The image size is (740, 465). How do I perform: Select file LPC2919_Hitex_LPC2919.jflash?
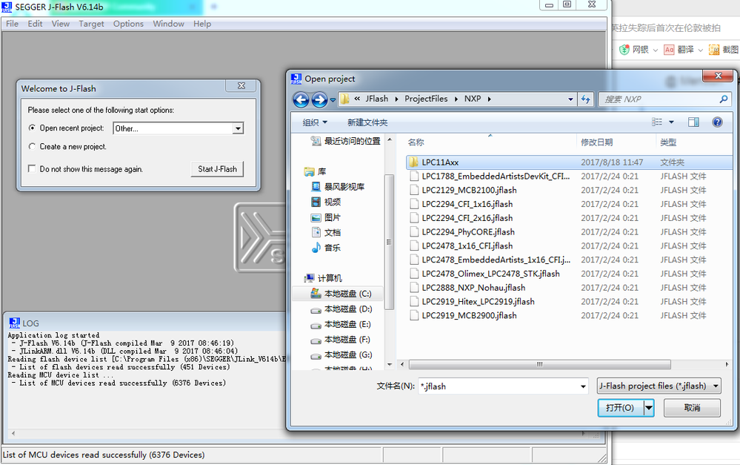click(x=478, y=302)
